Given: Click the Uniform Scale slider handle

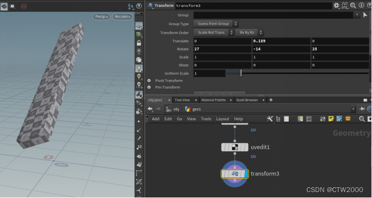Looking at the screenshot, I should click(x=241, y=74).
